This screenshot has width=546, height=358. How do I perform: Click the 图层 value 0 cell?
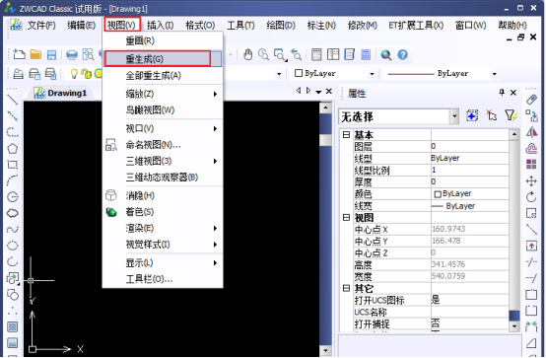470,146
